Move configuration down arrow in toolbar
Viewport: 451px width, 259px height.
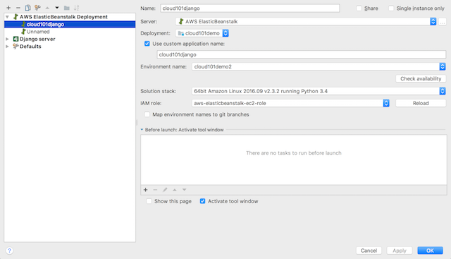(57, 8)
